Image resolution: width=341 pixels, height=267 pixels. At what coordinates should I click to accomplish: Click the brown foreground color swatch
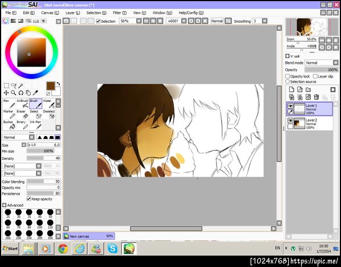[x=51, y=86]
